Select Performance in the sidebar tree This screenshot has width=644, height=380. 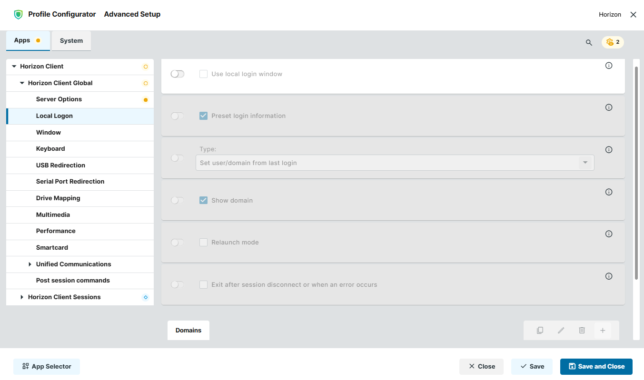tap(80, 231)
